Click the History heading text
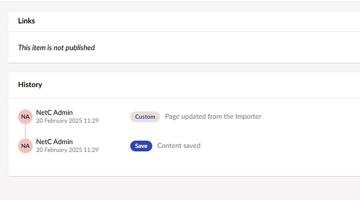Screen dimensions: 360x200 click(x=30, y=84)
